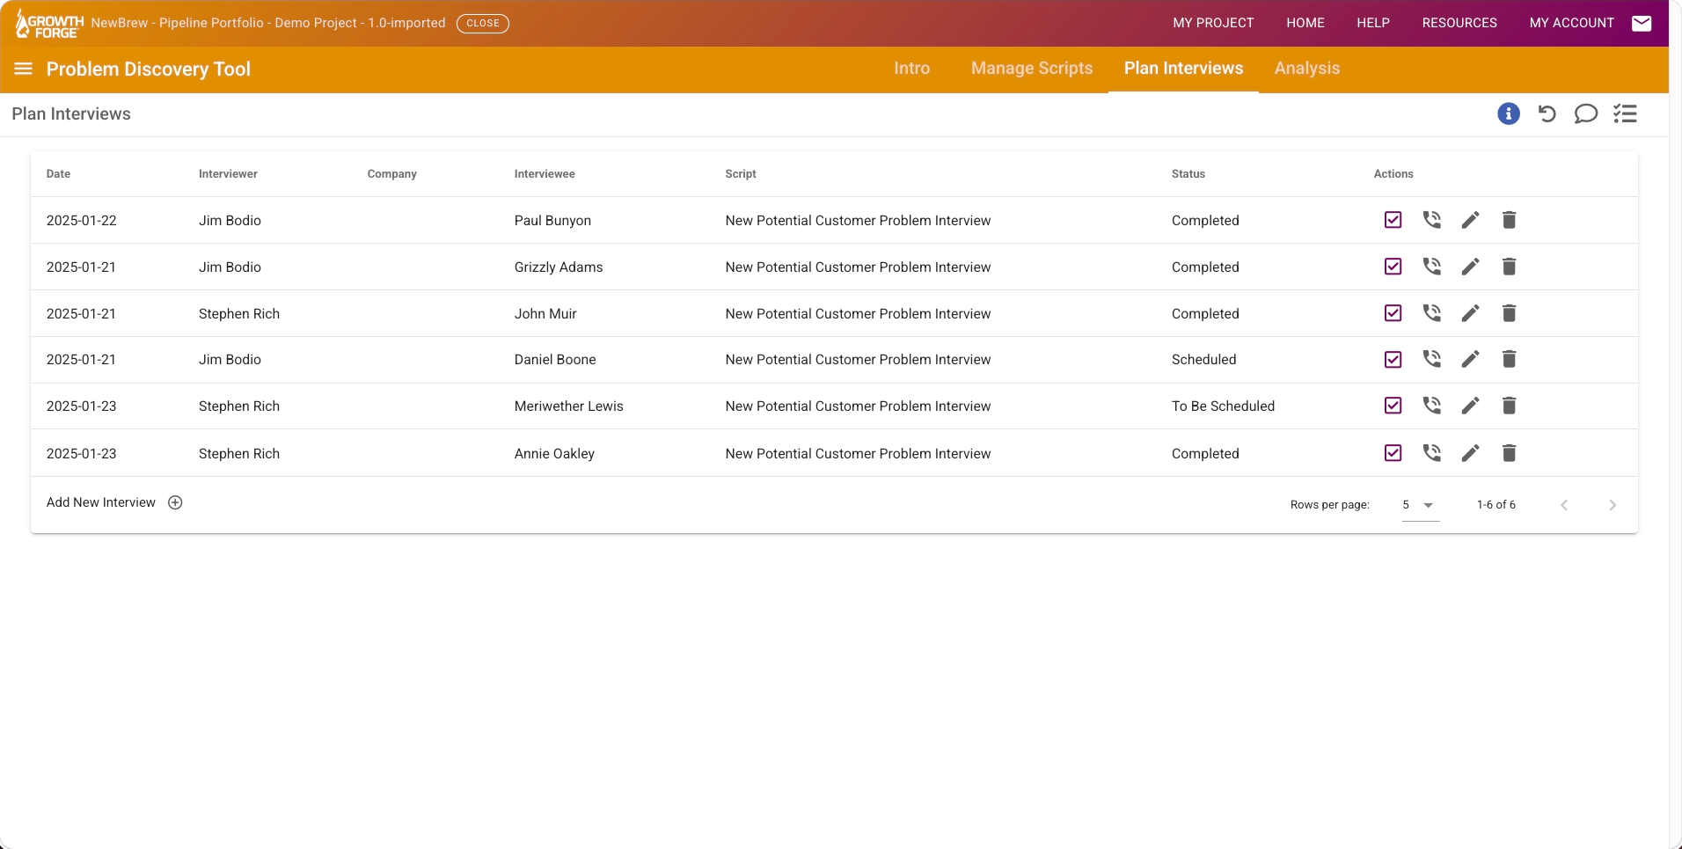1682x849 pixels.
Task: Open the comments speech bubble icon
Action: [x=1586, y=113]
